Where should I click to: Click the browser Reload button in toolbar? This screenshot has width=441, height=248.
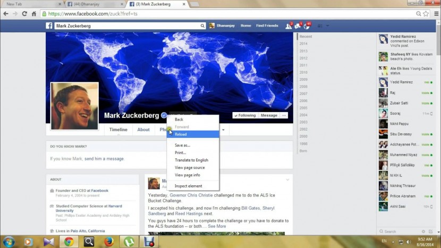[24, 13]
